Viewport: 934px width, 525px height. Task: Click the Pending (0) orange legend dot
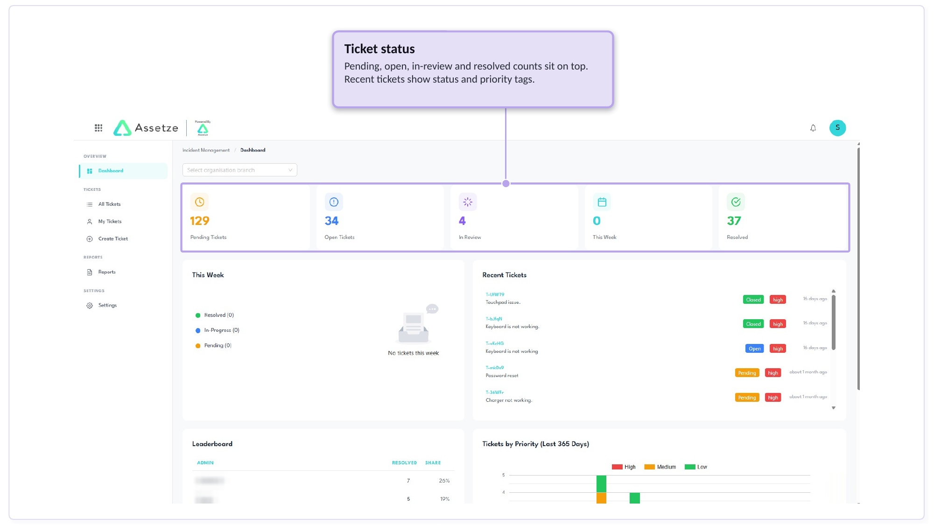point(198,346)
